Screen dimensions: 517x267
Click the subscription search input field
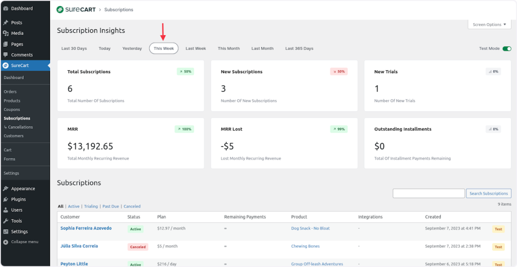click(x=429, y=193)
